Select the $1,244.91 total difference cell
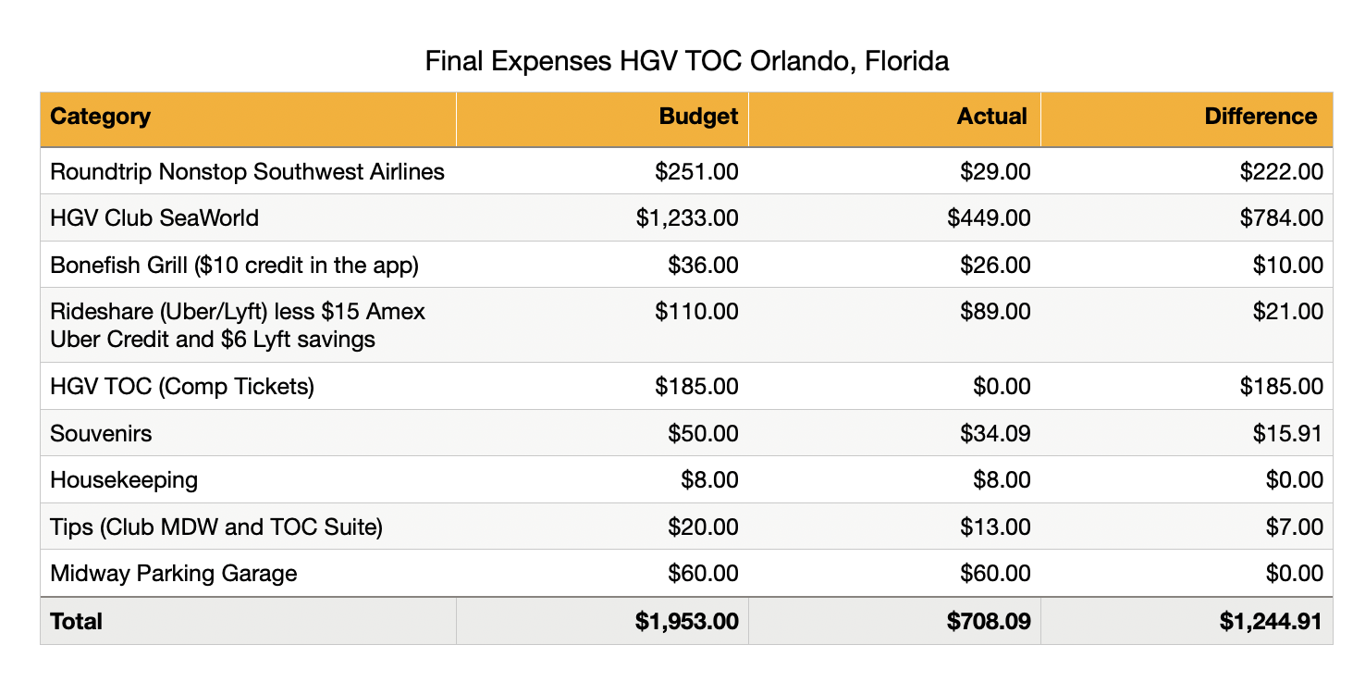This screenshot has width=1353, height=682. pos(1271,622)
